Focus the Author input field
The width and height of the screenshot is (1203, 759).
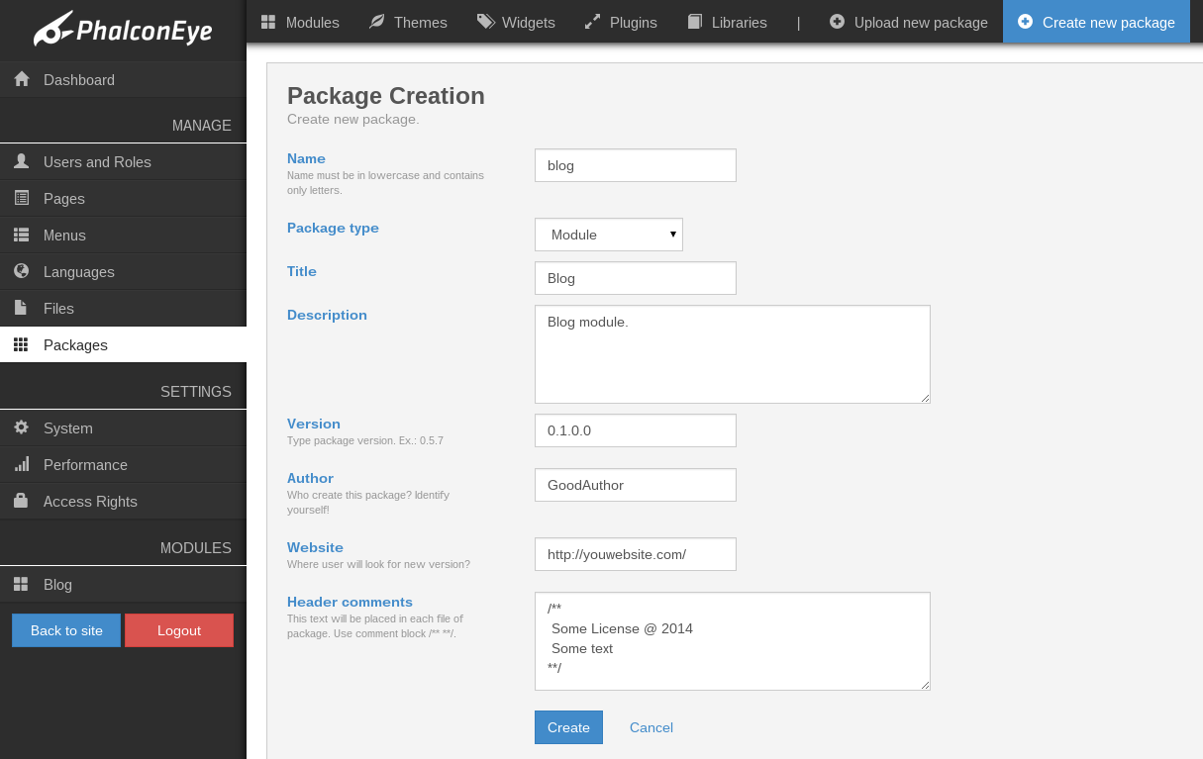636,485
